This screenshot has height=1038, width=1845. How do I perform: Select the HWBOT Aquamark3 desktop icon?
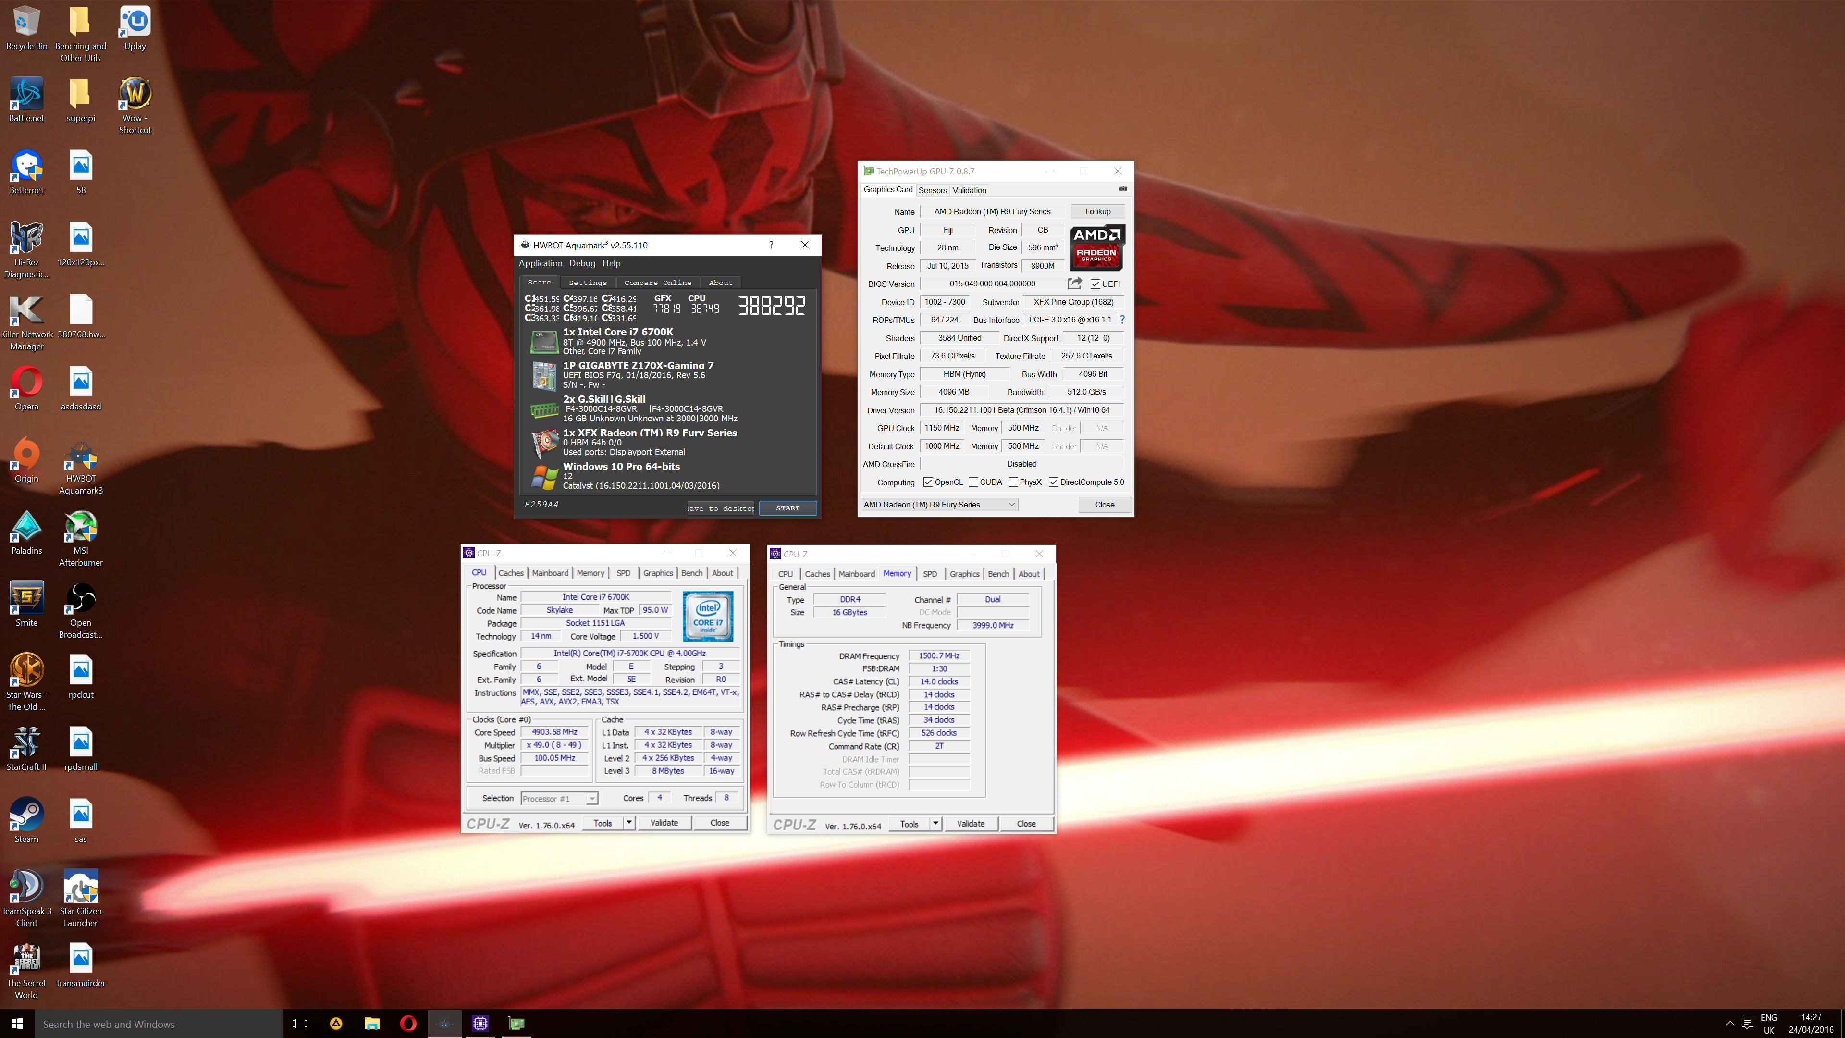(x=81, y=466)
